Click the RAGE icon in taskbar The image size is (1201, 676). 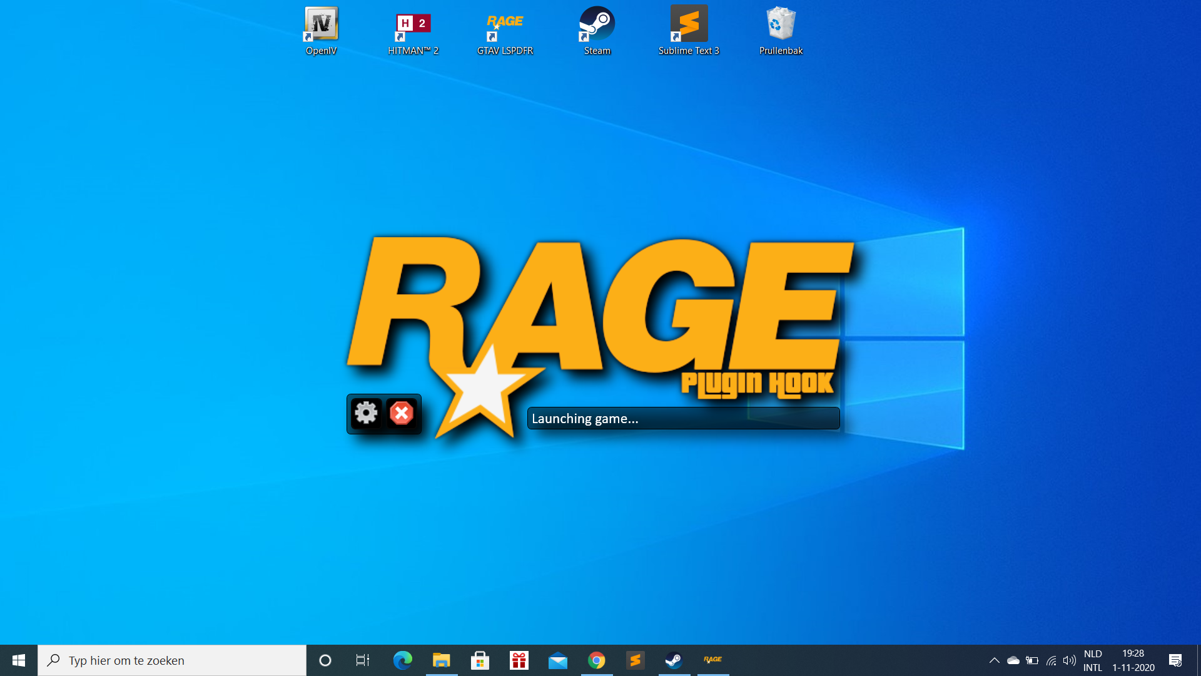click(x=712, y=660)
